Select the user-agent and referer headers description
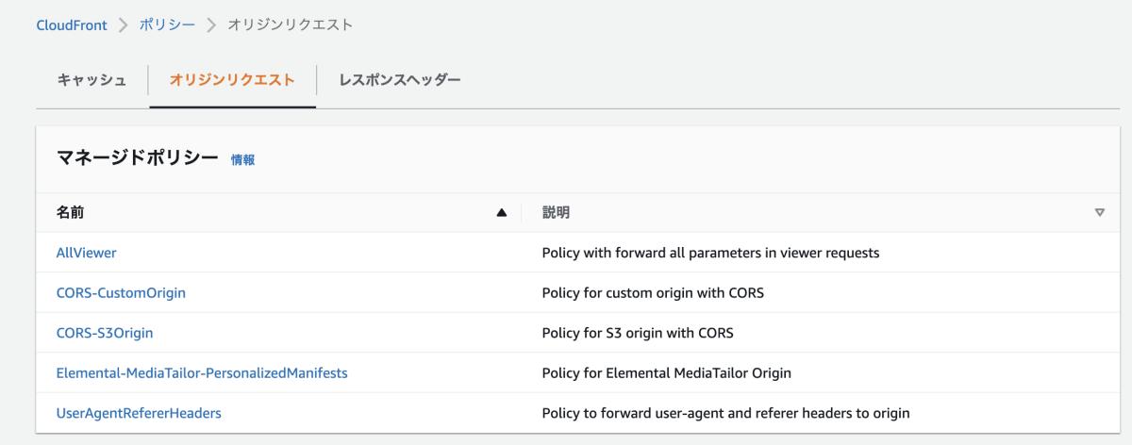Viewport: 1132px width, 445px height. point(726,413)
